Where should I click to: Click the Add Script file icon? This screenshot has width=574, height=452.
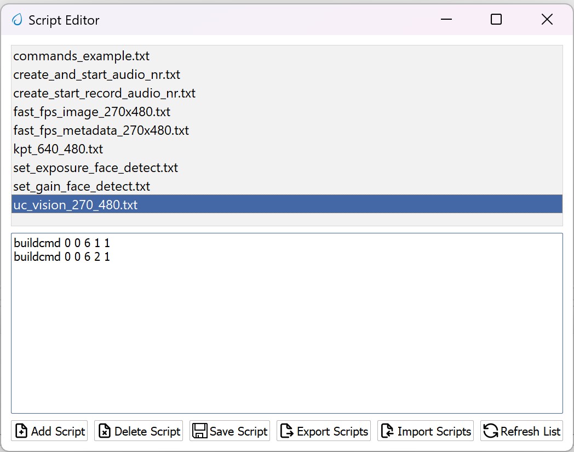pyautogui.click(x=21, y=431)
